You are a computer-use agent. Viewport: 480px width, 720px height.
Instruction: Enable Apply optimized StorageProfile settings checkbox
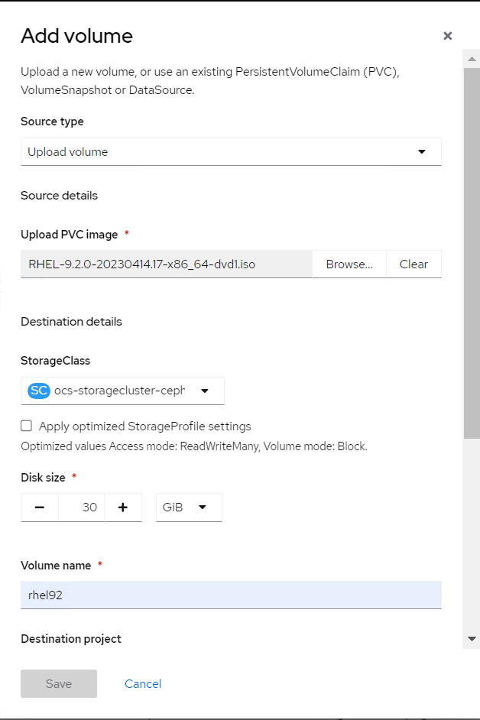[x=27, y=426]
